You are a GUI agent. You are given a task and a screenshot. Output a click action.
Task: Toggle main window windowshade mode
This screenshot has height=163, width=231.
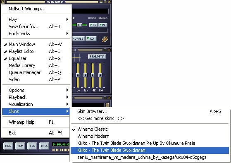tap(105, 2)
